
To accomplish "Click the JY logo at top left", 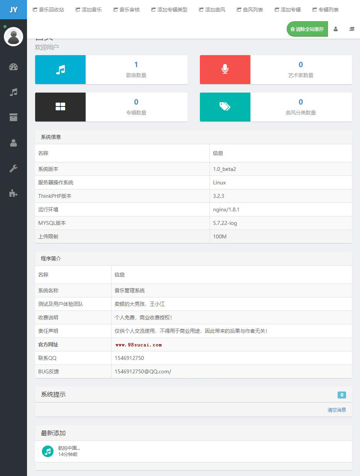I will [13, 10].
